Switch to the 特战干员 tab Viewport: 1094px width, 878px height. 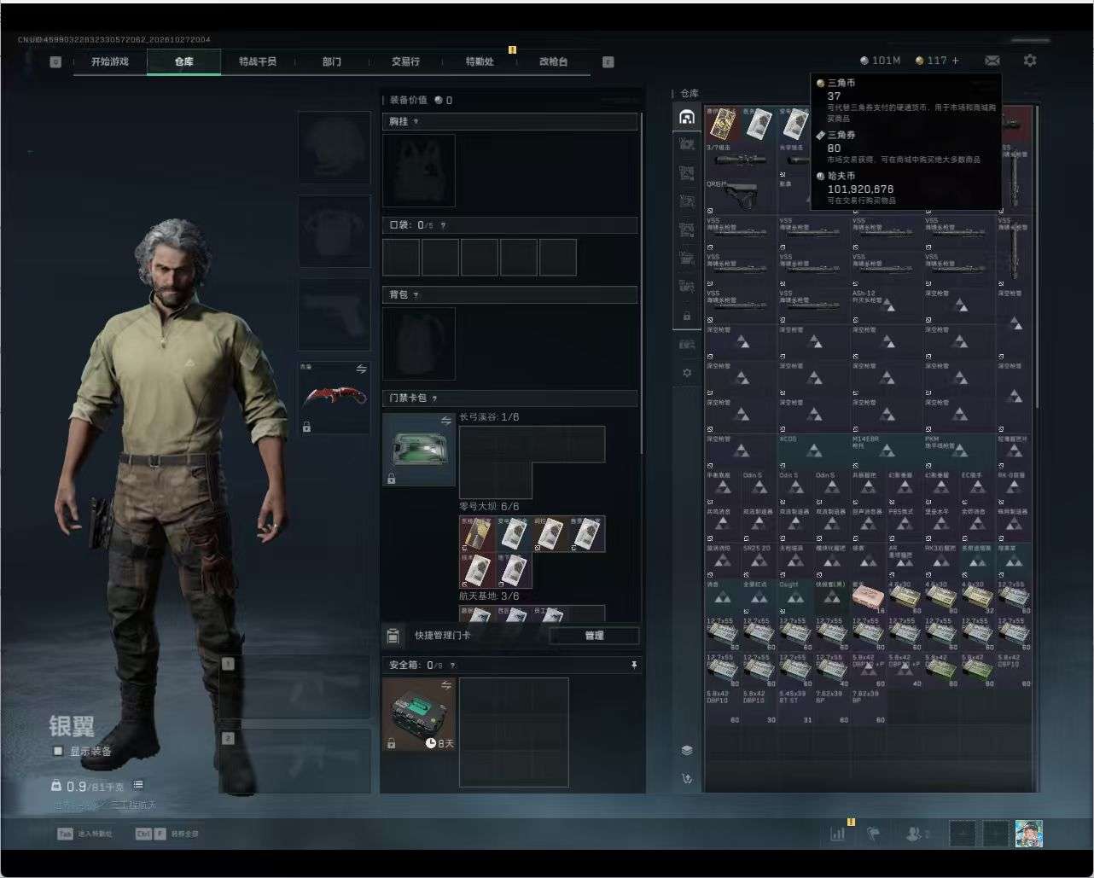click(258, 61)
